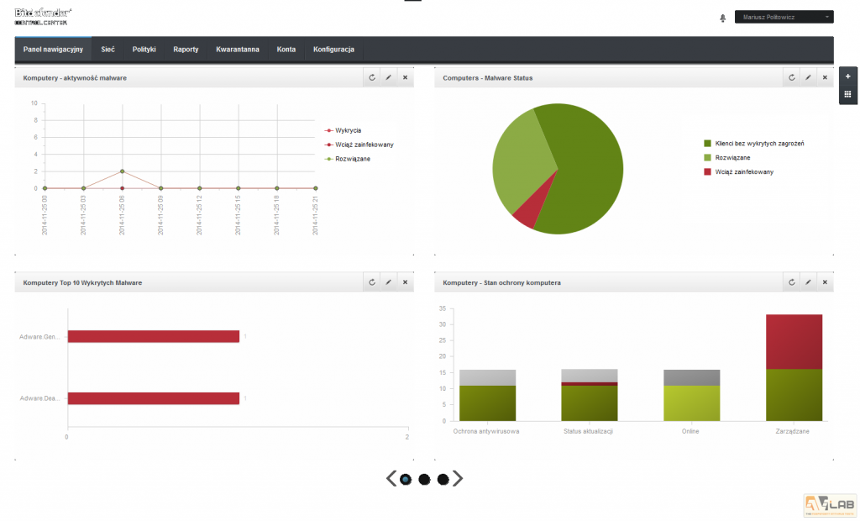This screenshot has width=860, height=521.
Task: Refresh the "Computers - Malware Status" pie chart
Action: 791,76
